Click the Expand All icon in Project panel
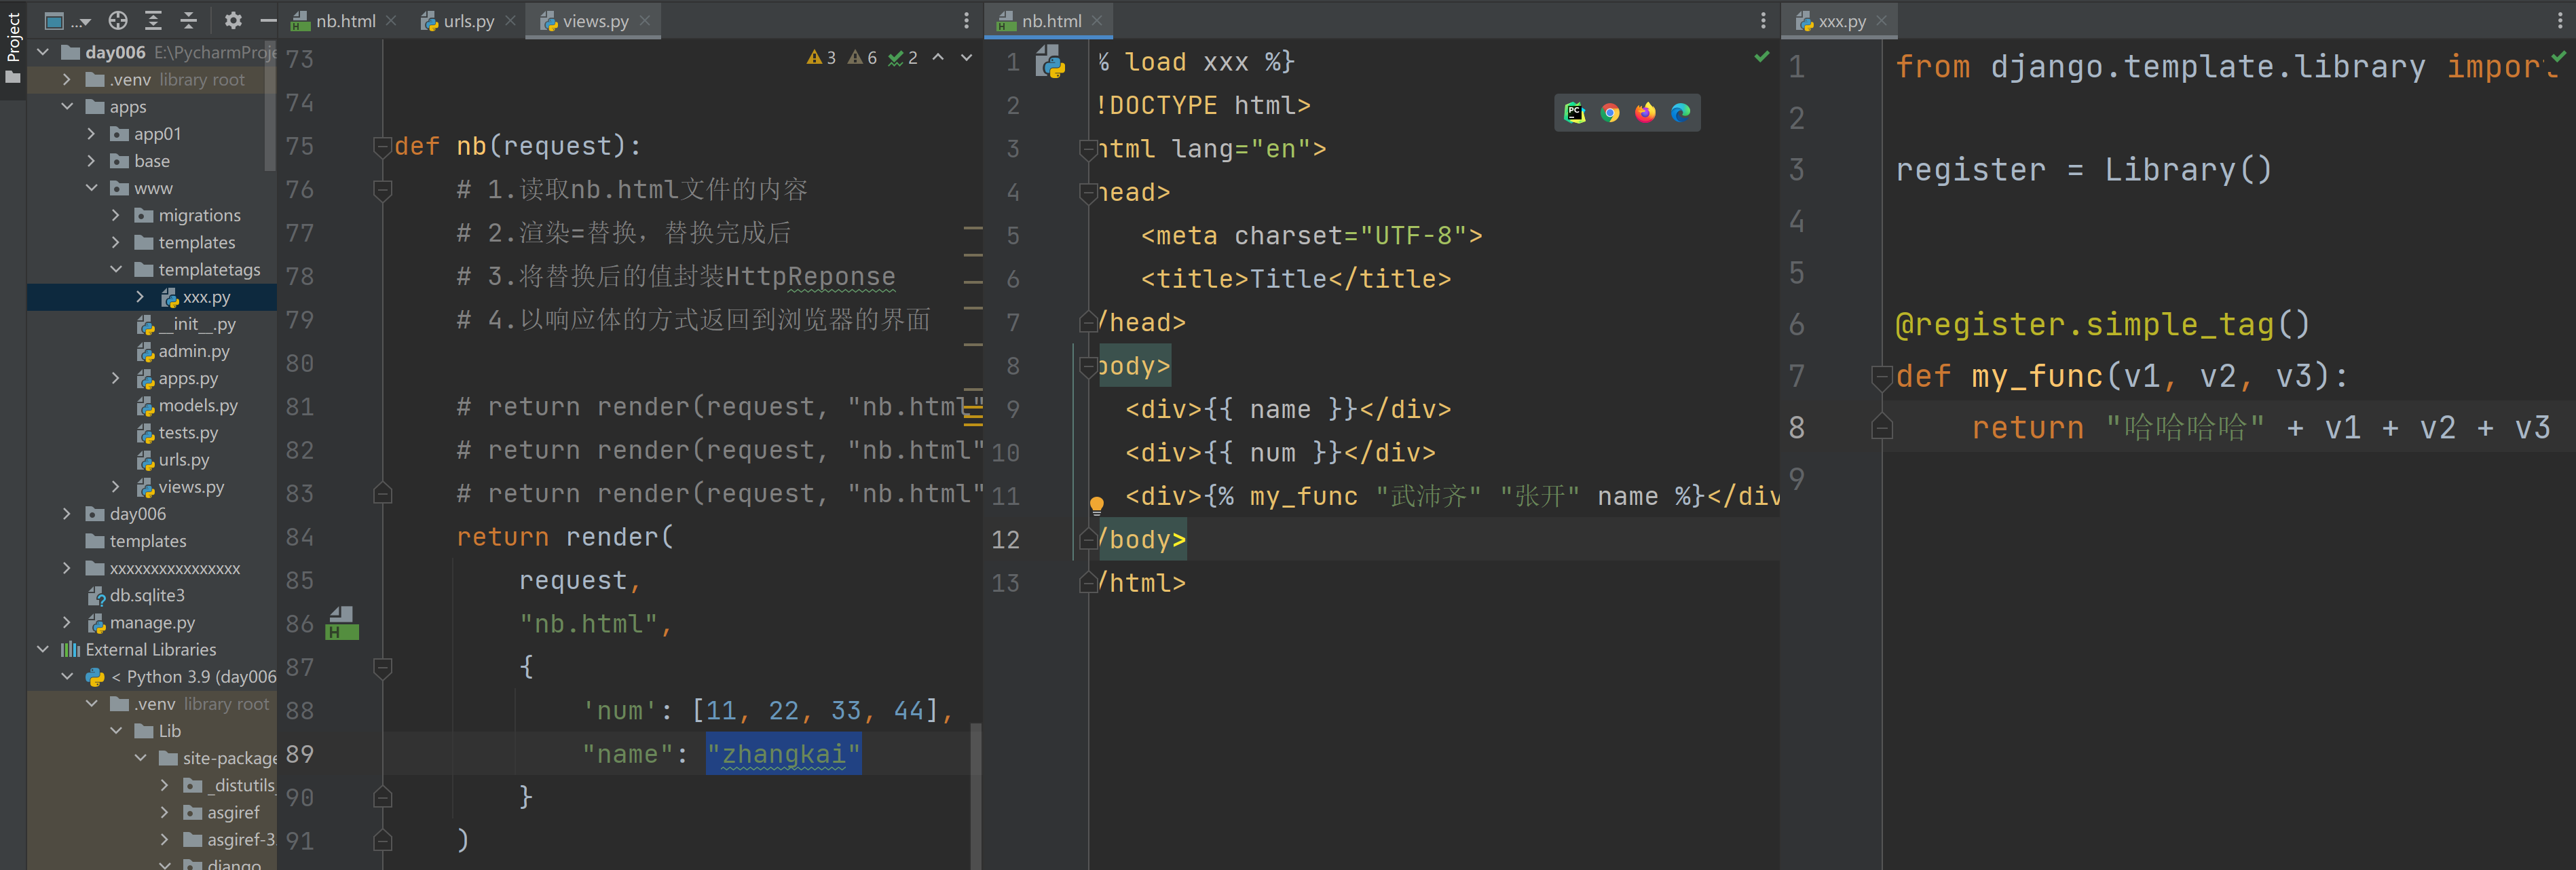 (153, 20)
